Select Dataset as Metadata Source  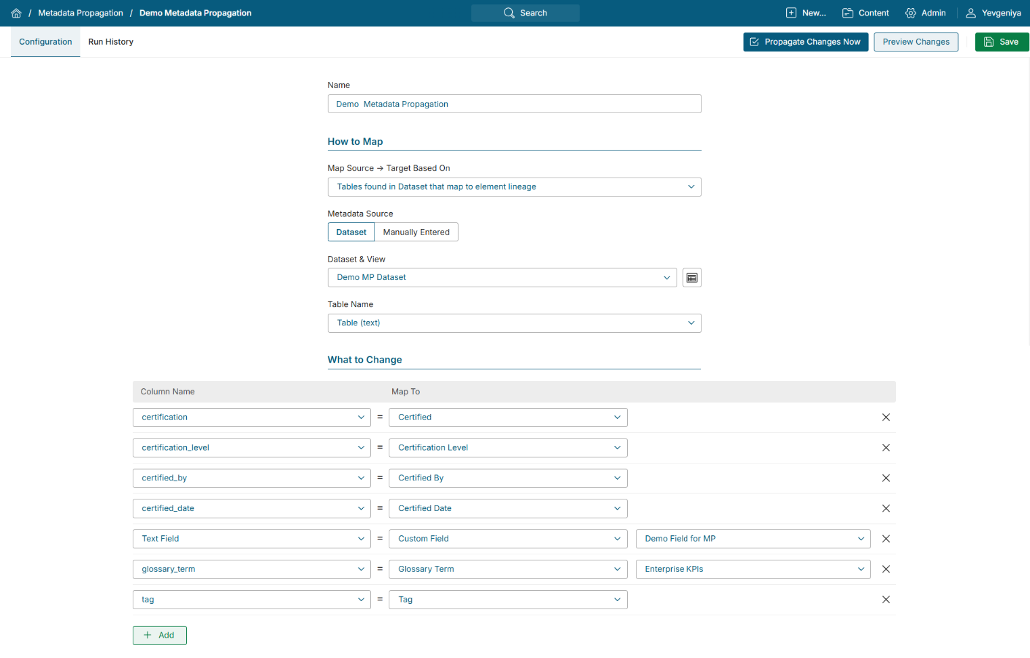pos(351,232)
